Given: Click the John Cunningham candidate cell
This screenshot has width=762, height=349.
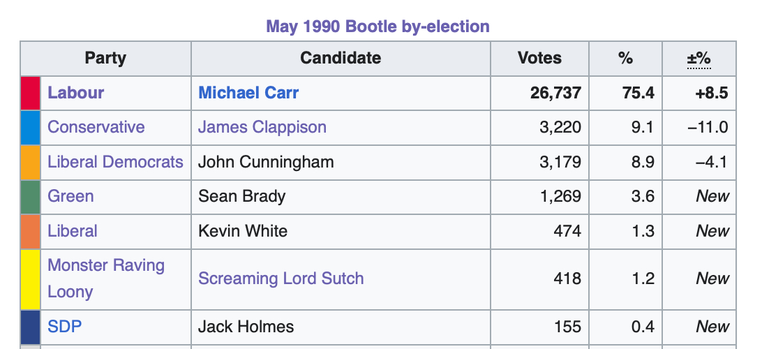Looking at the screenshot, I should pyautogui.click(x=266, y=162).
